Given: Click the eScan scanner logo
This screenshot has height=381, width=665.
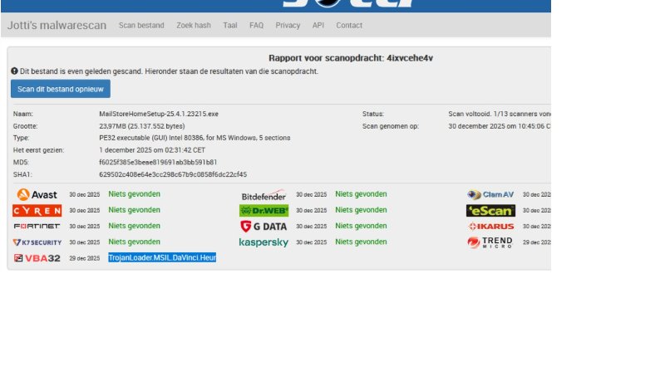Looking at the screenshot, I should pyautogui.click(x=490, y=211).
